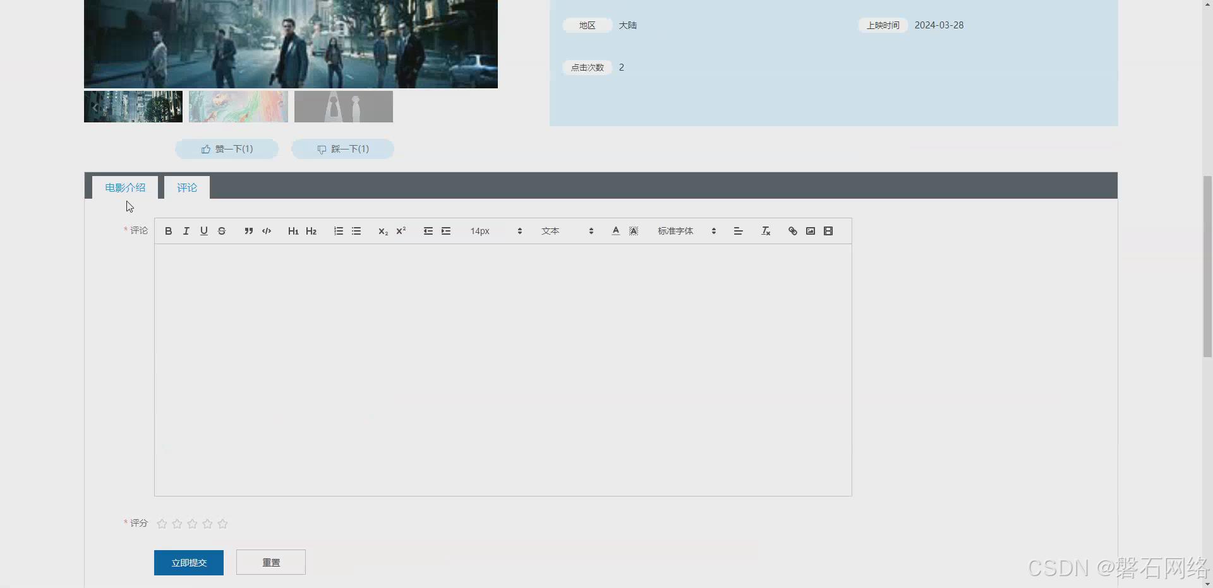Select the colorful abstract second thumbnail
The image size is (1213, 588).
coord(238,107)
